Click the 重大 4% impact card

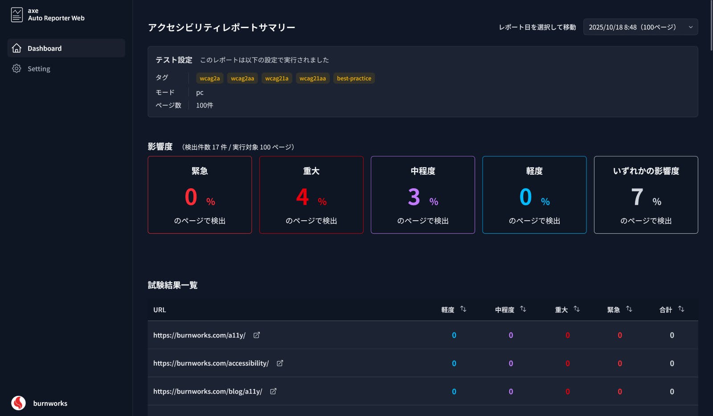[x=311, y=195]
